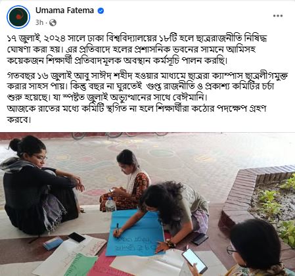Open the post's three-dot options menu
The height and width of the screenshot is (276, 295).
pos(278,16)
